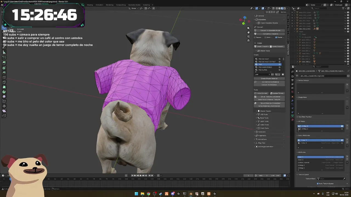Open the Item sidebar tab

288,17
